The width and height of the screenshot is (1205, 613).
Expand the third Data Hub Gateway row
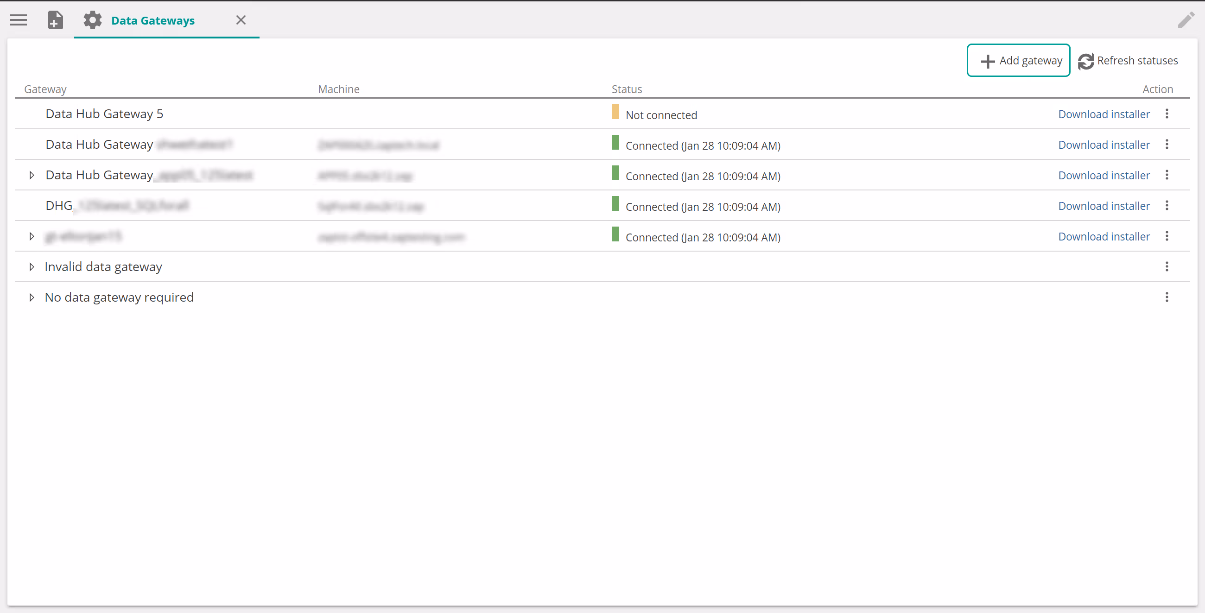pyautogui.click(x=32, y=175)
